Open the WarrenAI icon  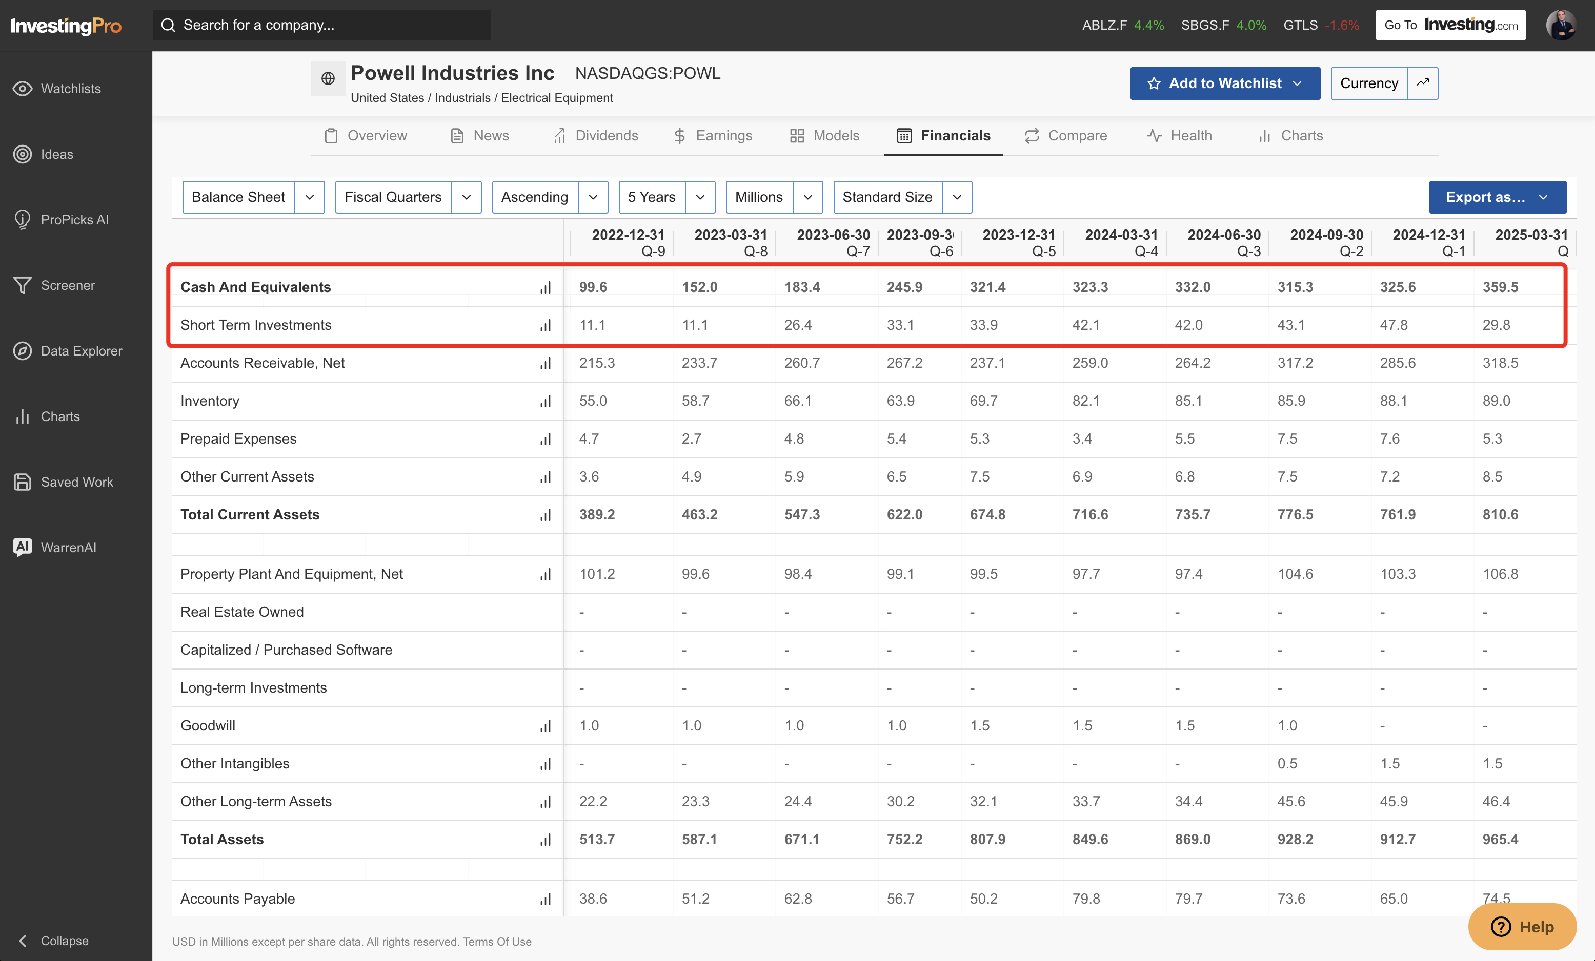tap(23, 547)
